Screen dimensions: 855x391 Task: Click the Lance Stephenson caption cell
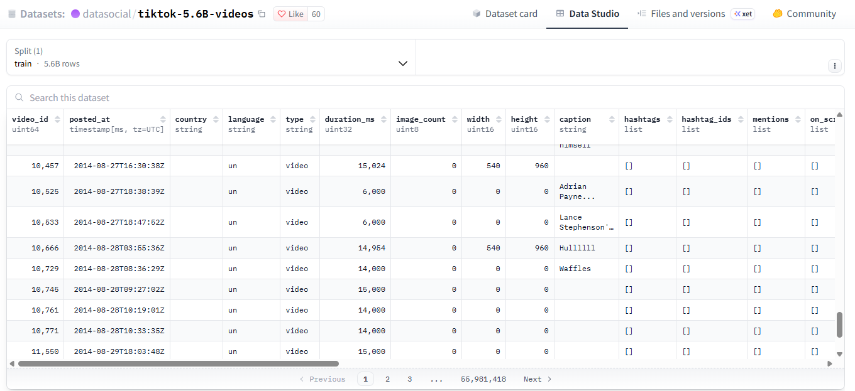coord(587,222)
